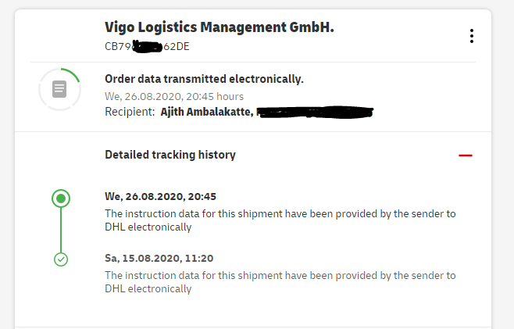Click Order data transmitted electronically status text

[x=204, y=79]
